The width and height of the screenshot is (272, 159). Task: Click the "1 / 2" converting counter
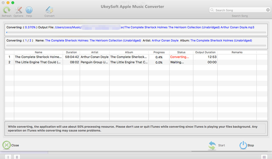click(28, 40)
